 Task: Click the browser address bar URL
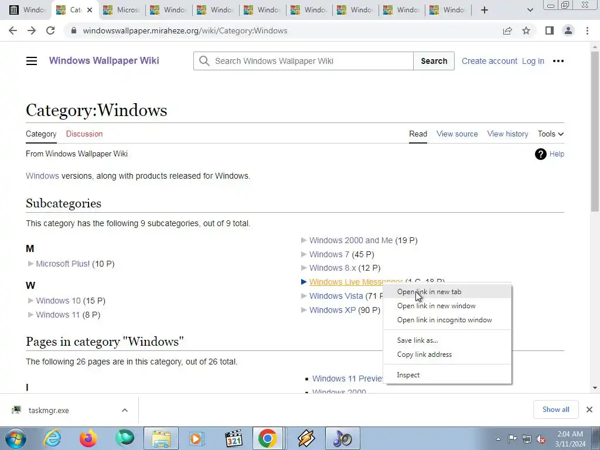tap(185, 30)
